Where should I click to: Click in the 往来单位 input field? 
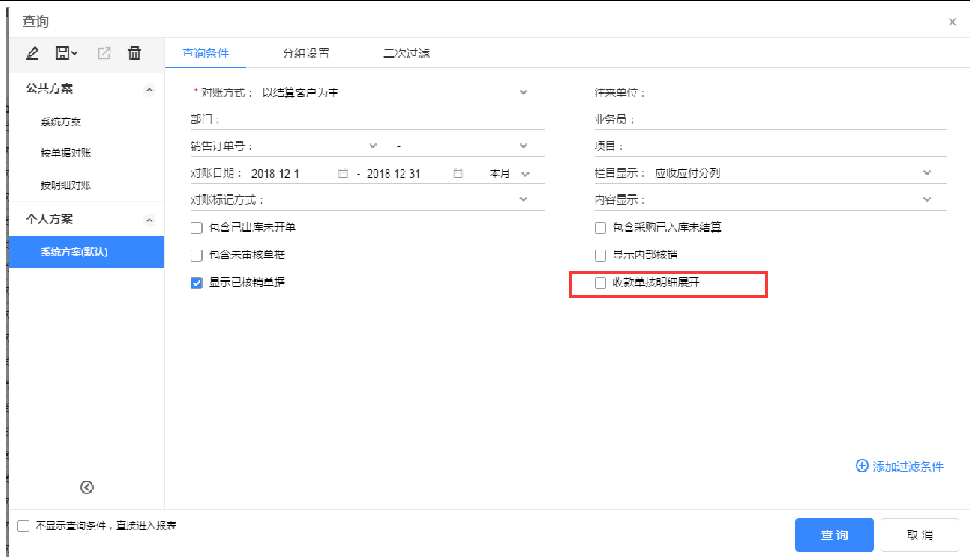point(795,93)
